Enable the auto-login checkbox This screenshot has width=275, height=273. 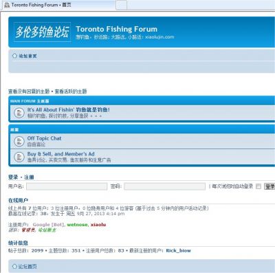[x=258, y=186]
